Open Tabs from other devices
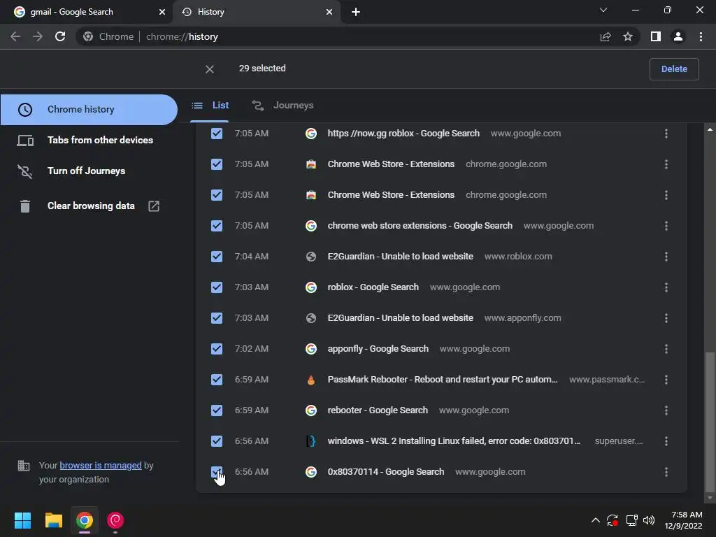Screen dimensions: 716x537 coord(89,140)
